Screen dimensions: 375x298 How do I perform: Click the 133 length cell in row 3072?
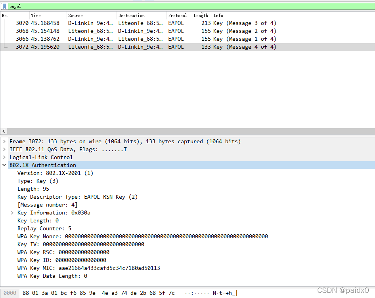click(x=206, y=47)
